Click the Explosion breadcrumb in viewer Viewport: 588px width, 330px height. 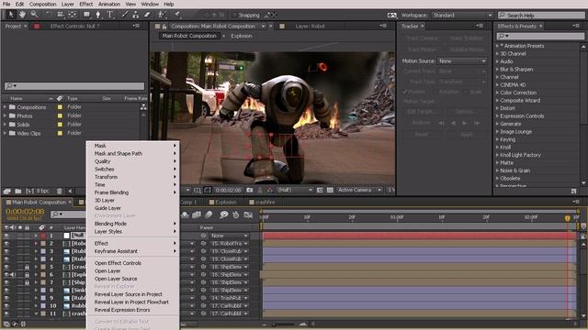click(242, 36)
